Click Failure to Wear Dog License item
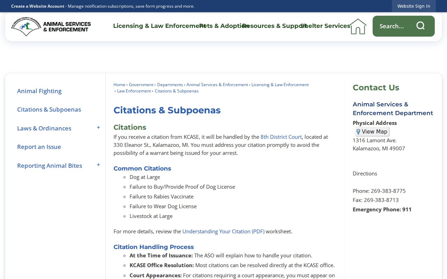This screenshot has width=447, height=279. tap(163, 206)
